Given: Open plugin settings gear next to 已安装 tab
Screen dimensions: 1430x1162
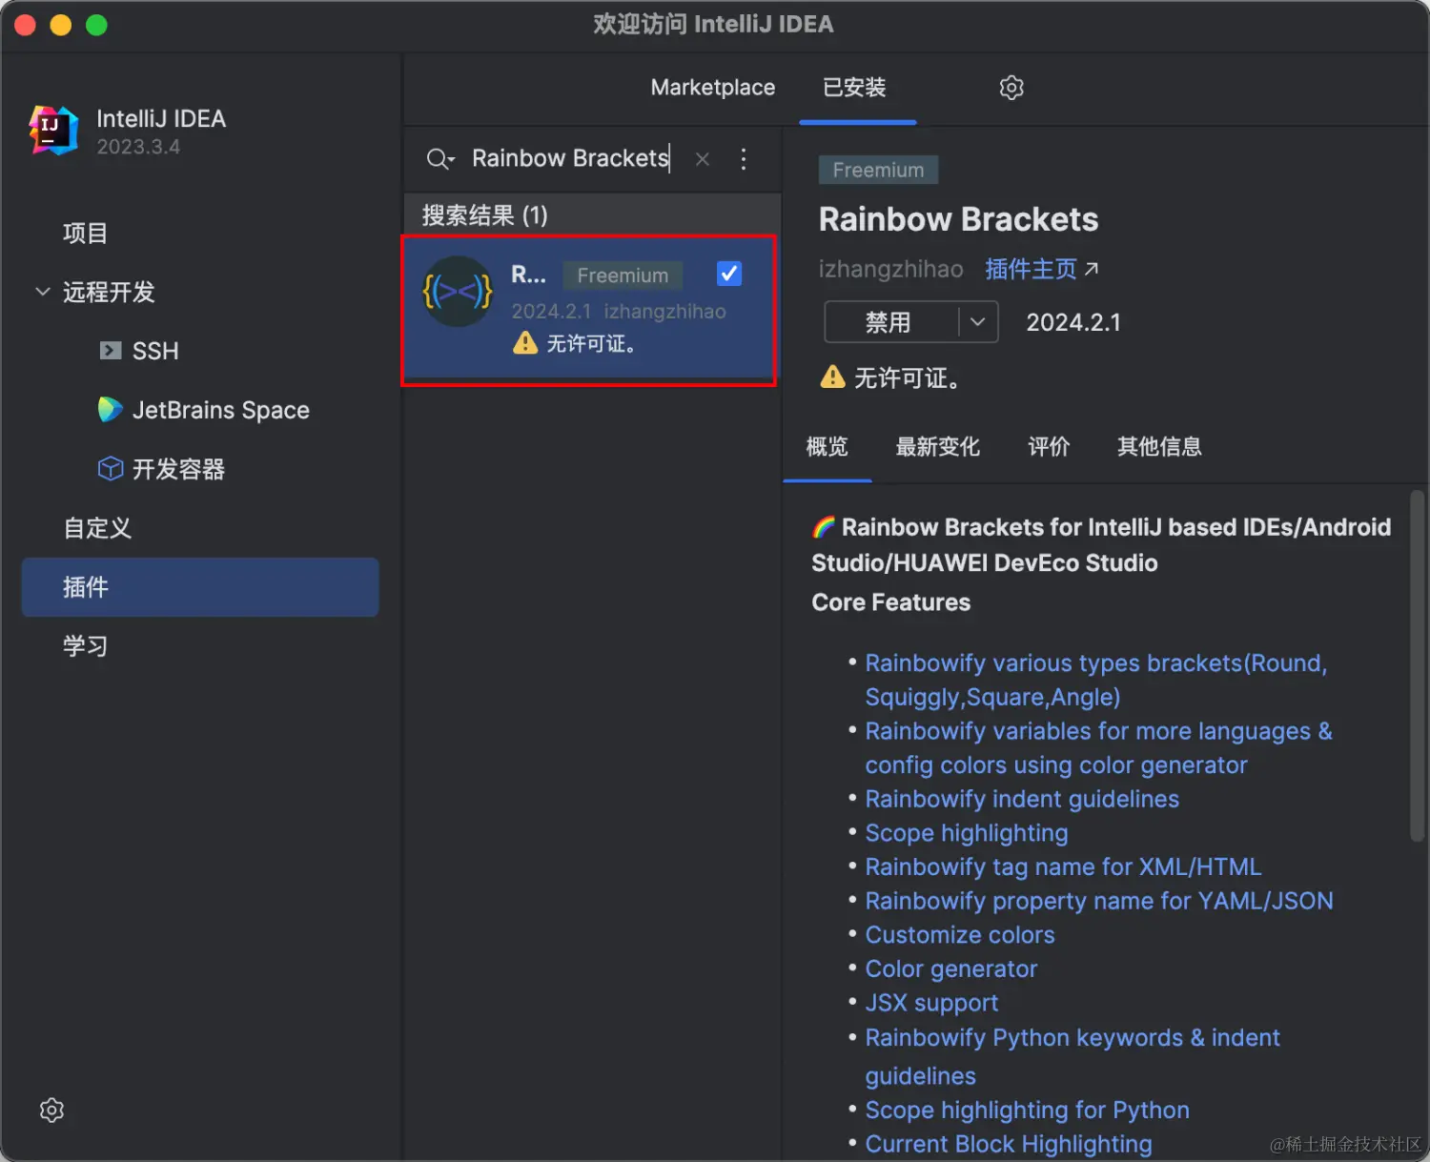Looking at the screenshot, I should coord(1011,88).
